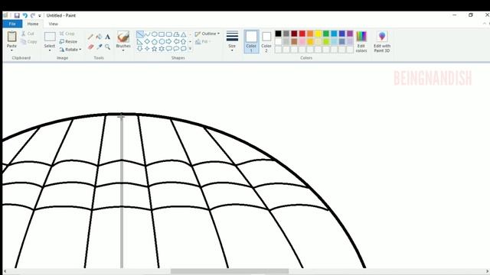Viewport: 490px width, 275px height.
Task: Click the Resize button
Action: [x=68, y=41]
